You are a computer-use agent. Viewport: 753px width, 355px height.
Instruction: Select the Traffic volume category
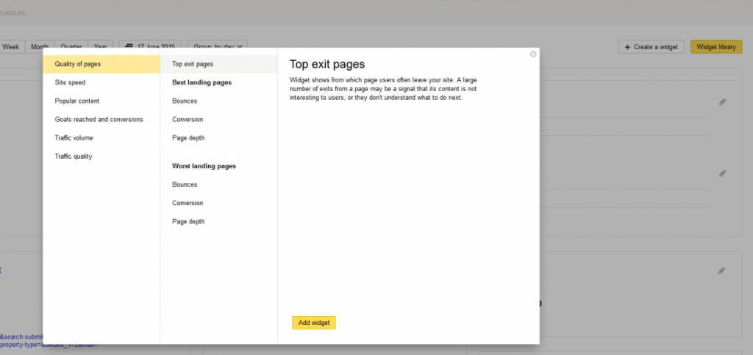[74, 137]
